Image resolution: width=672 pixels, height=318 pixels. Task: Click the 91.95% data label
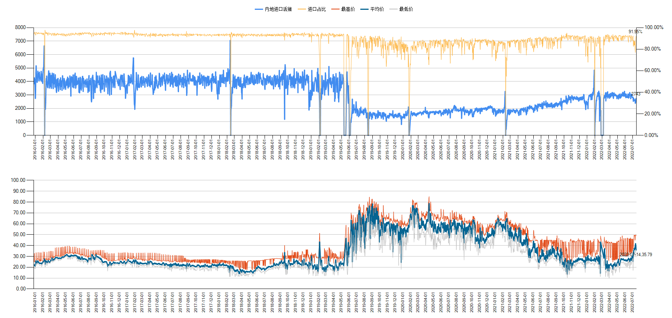635,32
